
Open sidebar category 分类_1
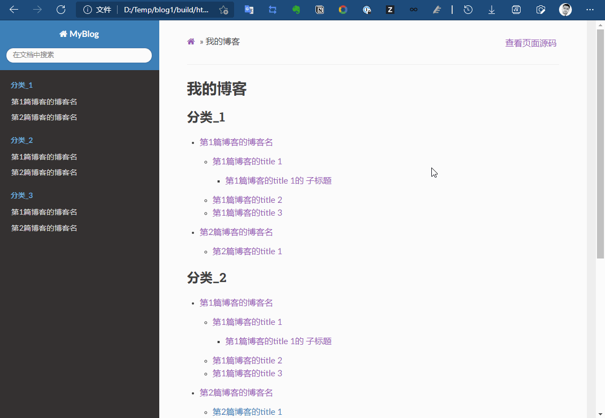21,85
